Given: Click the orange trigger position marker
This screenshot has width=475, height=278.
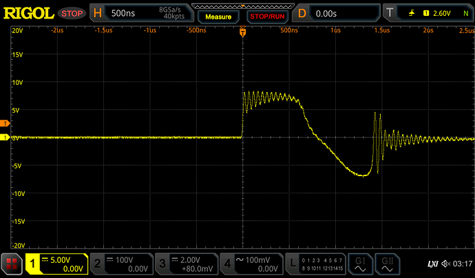Looking at the screenshot, I should click(x=242, y=32).
